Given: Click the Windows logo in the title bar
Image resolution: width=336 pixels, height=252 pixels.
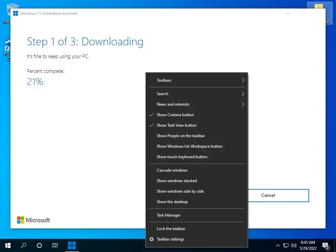Looking at the screenshot, I should click(16, 13).
